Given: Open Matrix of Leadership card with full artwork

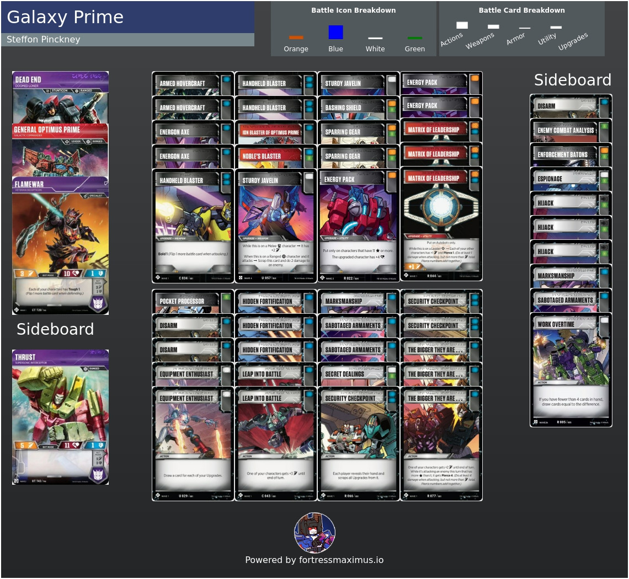Looking at the screenshot, I should click(441, 224).
